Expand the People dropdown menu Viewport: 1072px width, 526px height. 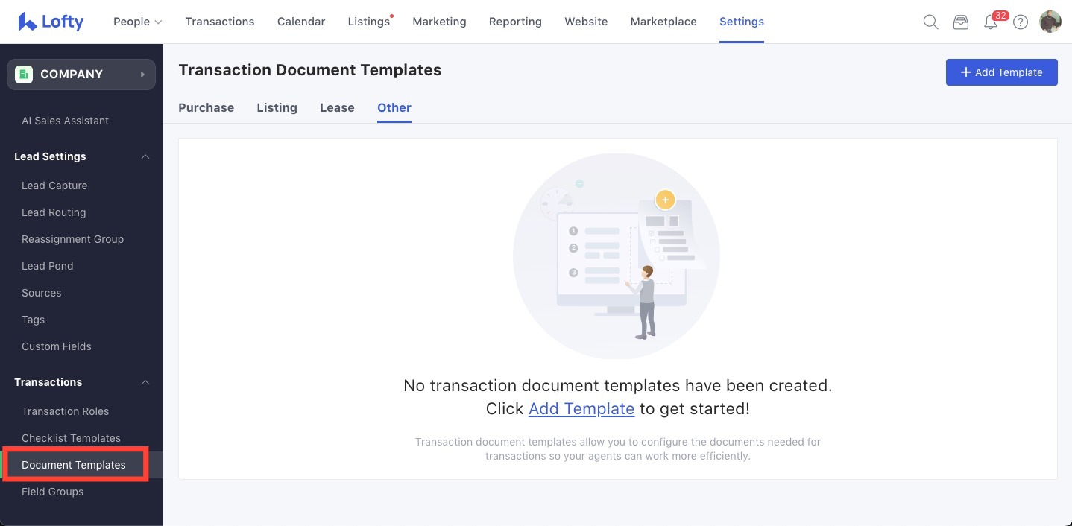click(x=137, y=22)
